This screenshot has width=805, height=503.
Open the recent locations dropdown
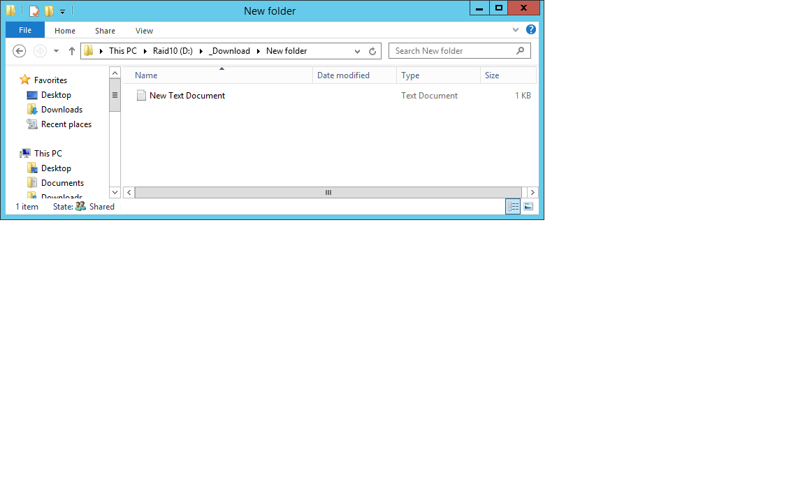pyautogui.click(x=56, y=51)
